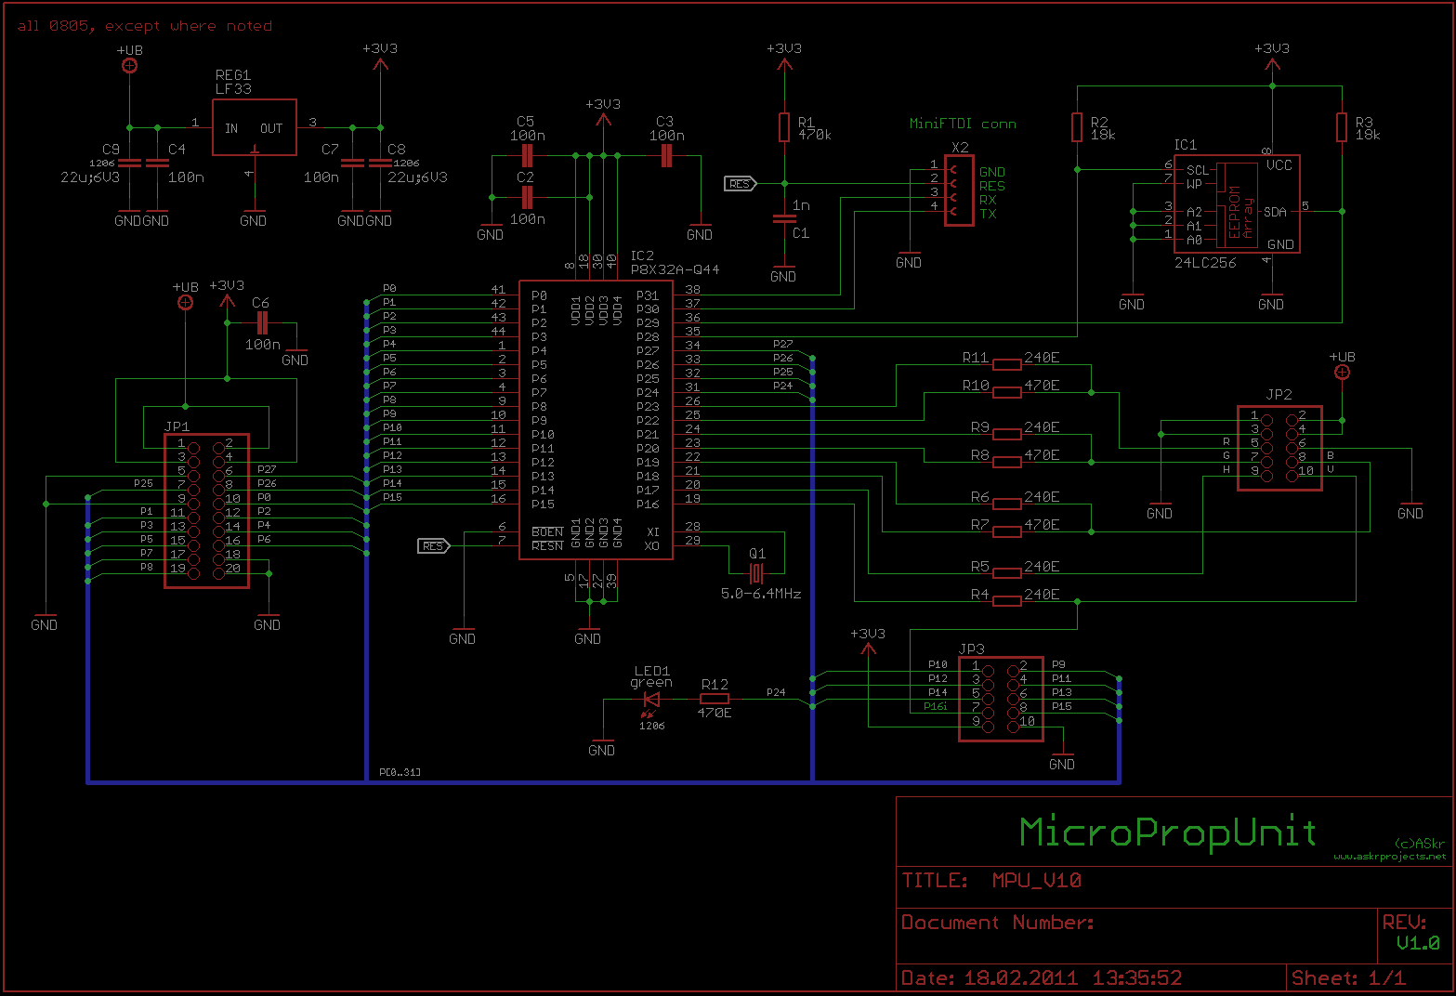
Task: Select capacitor C9 22u;6V3
Action: point(129,163)
